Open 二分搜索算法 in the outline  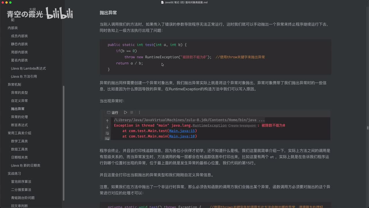click(21, 190)
